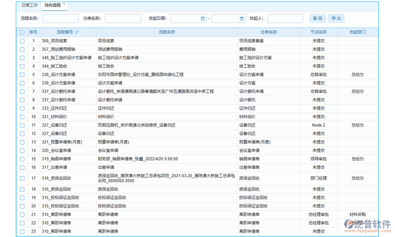Open the end date calendar picker
Image resolution: width=395 pixels, height=237 pixels.
pos(241,18)
